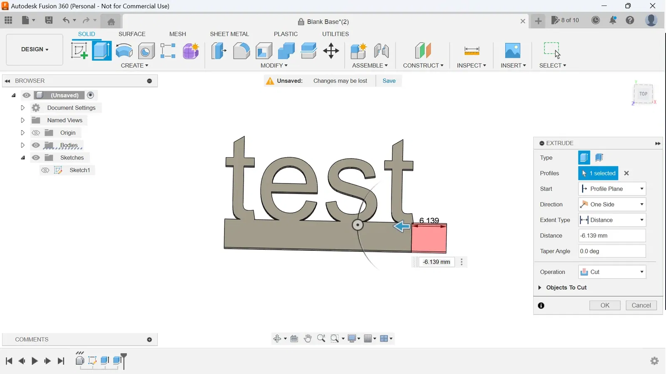Image resolution: width=666 pixels, height=374 pixels.
Task: Switch to the UTILITIES tab
Action: (x=335, y=34)
